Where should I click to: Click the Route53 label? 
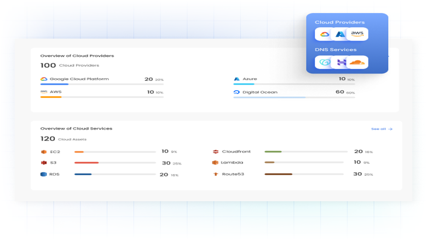tap(233, 174)
